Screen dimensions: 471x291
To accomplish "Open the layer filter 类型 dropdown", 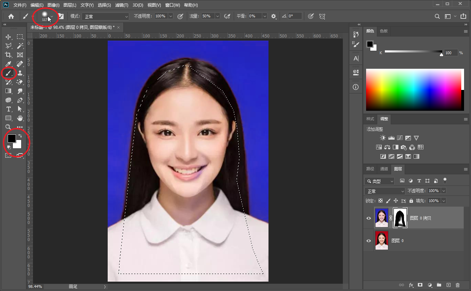I will pyautogui.click(x=380, y=181).
